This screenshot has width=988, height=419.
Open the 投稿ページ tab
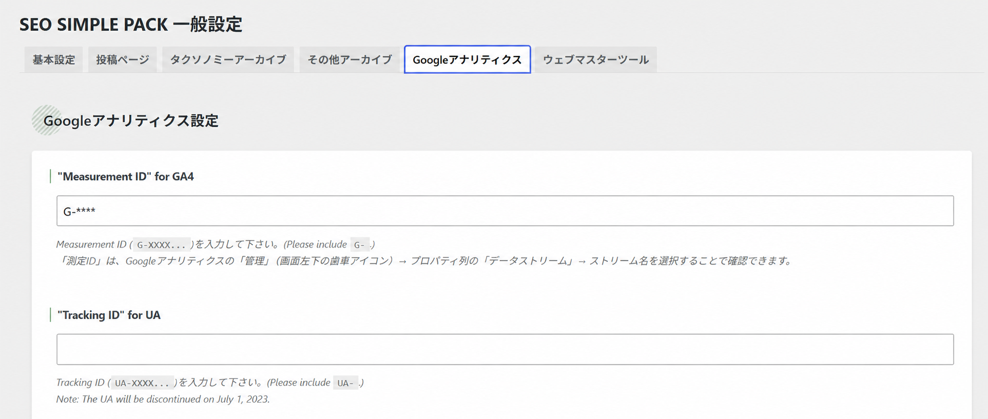[x=122, y=59]
